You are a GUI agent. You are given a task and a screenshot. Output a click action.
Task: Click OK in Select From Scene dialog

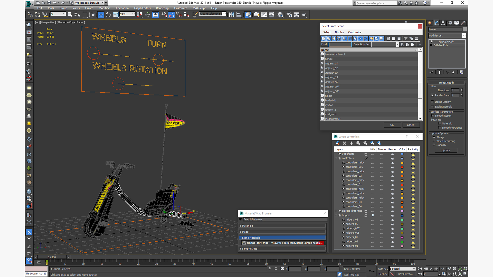click(392, 125)
